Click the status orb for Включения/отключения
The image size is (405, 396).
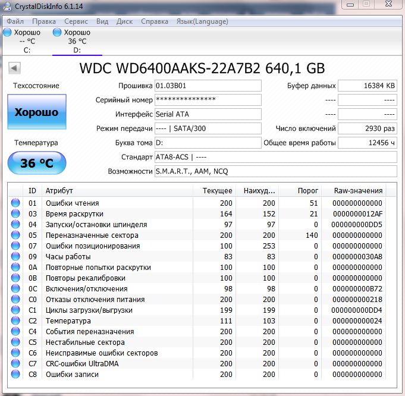pos(15,288)
